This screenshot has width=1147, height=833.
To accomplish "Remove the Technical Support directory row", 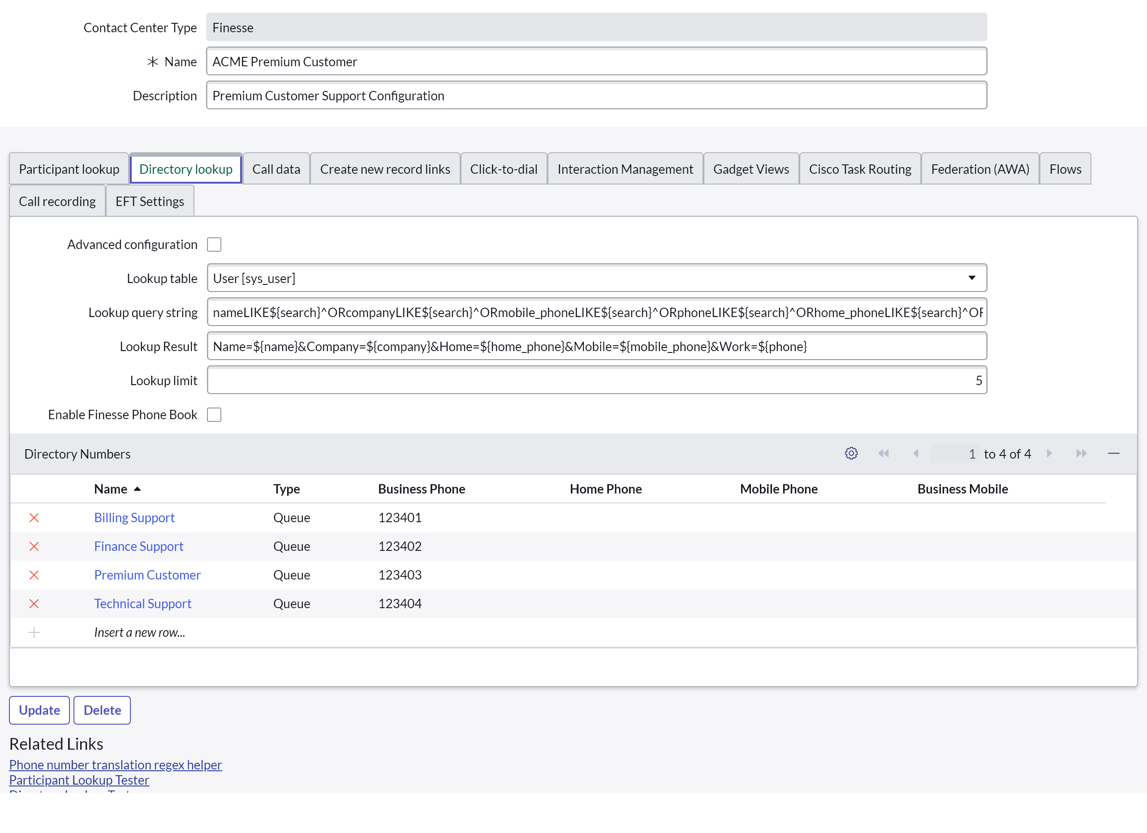I will [x=34, y=604].
